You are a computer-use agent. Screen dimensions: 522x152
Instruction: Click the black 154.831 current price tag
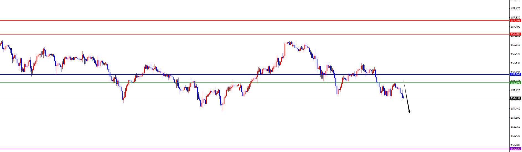(x=515, y=98)
